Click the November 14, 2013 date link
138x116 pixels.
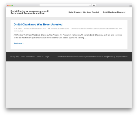pos(40,29)
